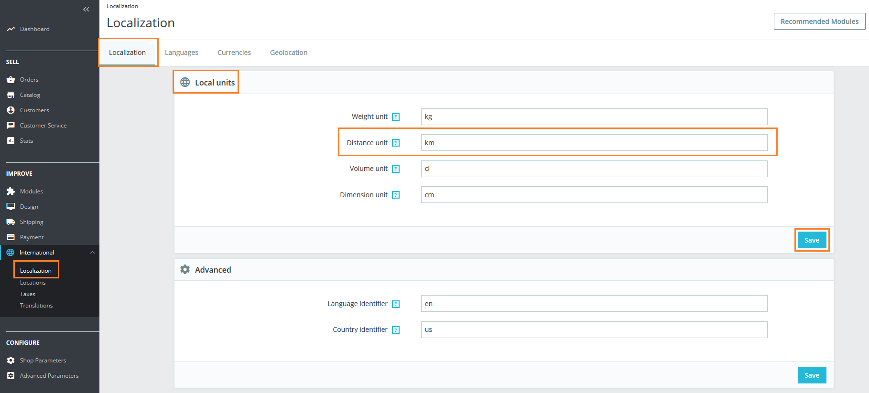Click the Stats chart icon
This screenshot has height=393, width=869.
point(11,141)
